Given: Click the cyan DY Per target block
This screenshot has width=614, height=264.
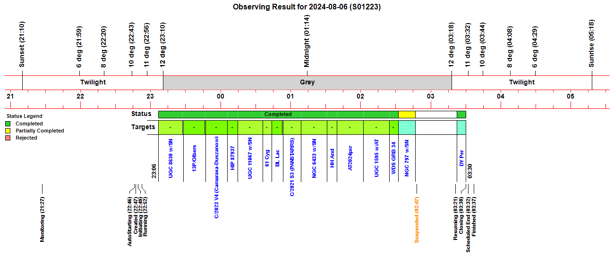Looking at the screenshot, I should (x=461, y=127).
